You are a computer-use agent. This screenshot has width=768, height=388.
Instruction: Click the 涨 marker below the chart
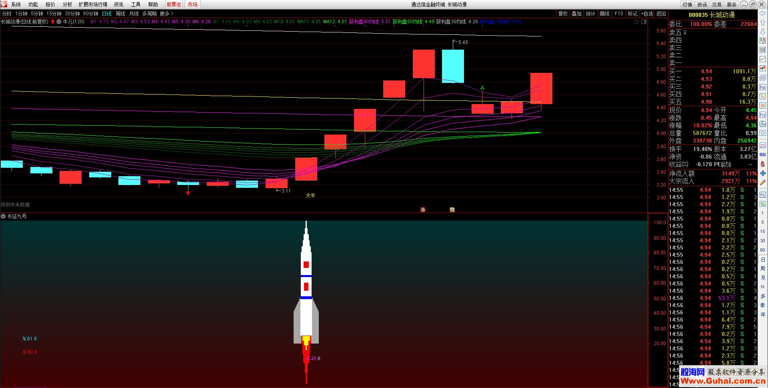coord(423,210)
